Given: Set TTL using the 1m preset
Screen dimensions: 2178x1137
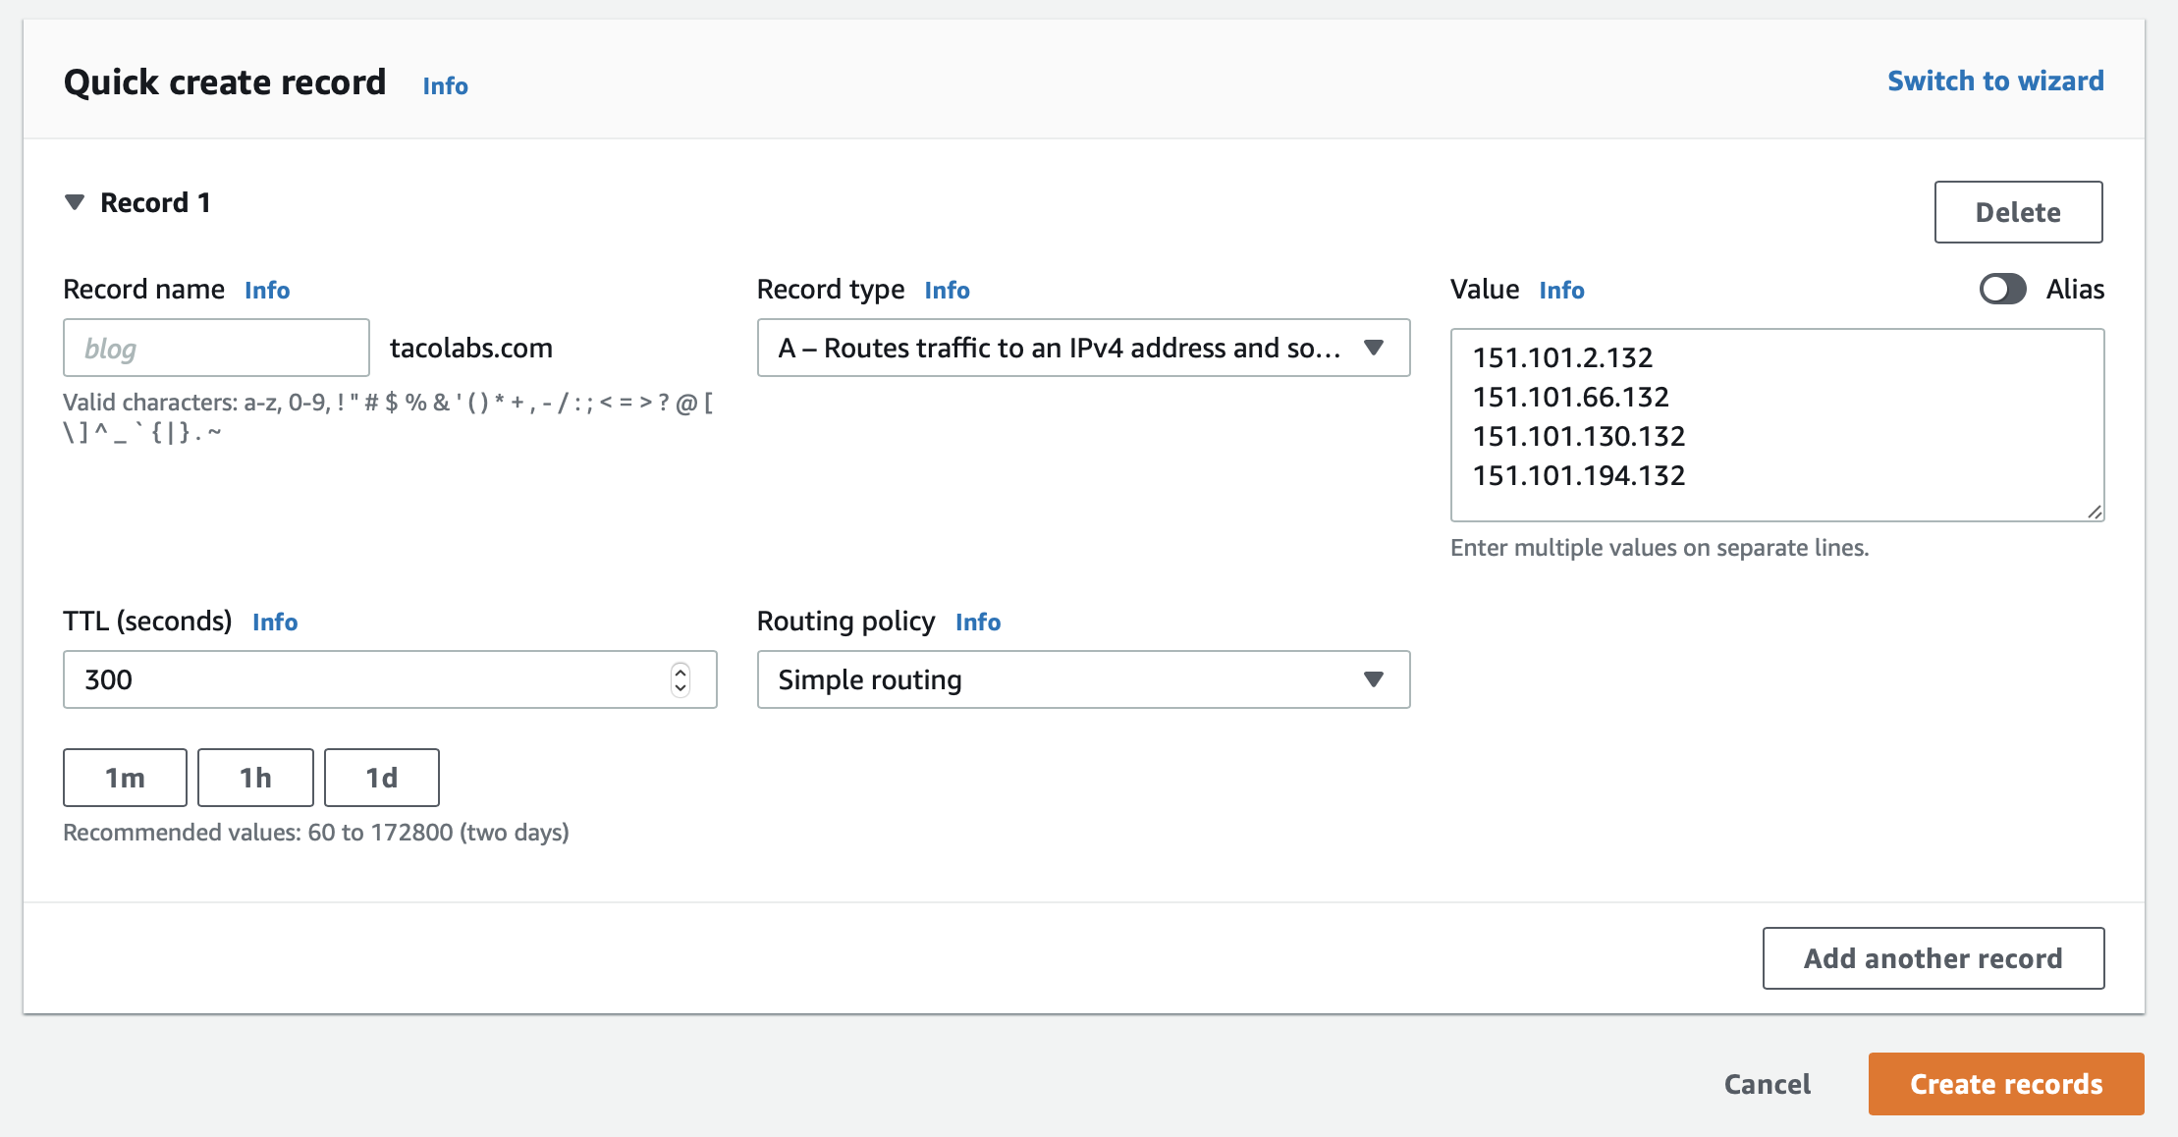Looking at the screenshot, I should [124, 777].
